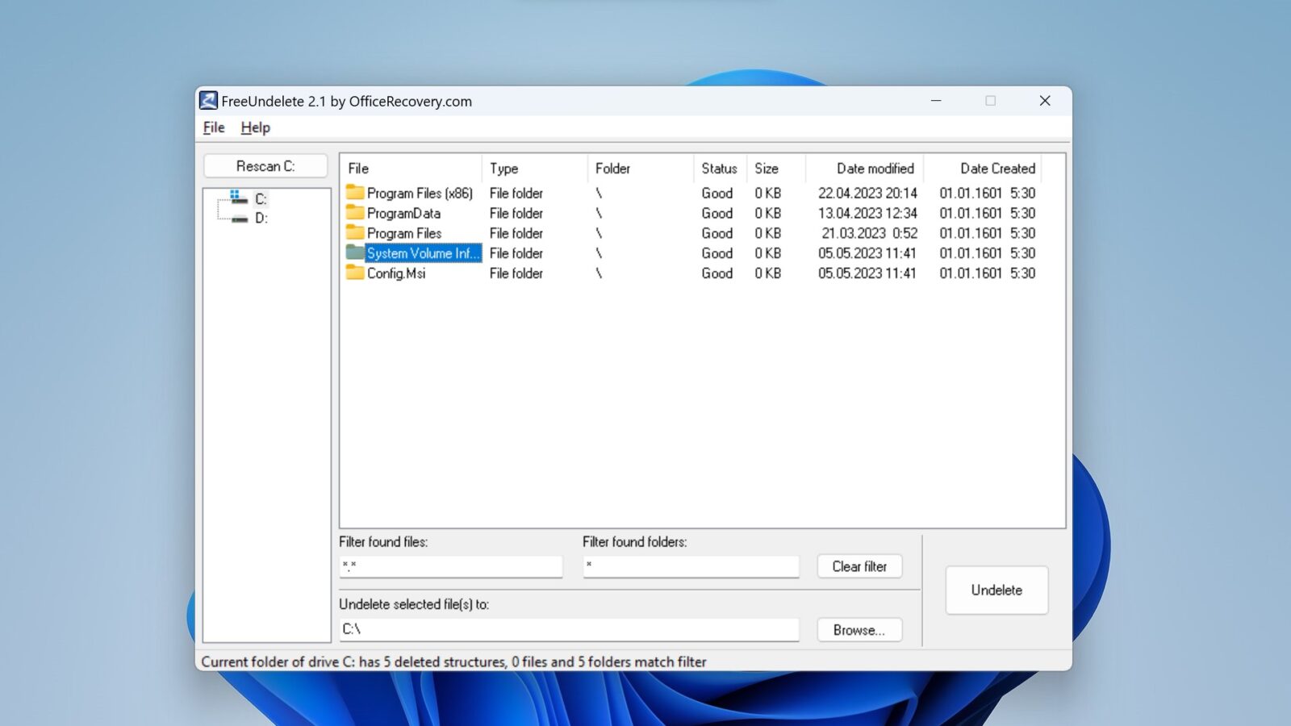This screenshot has width=1291, height=726.
Task: Click the folder icon beside ProgramData
Action: 354,213
